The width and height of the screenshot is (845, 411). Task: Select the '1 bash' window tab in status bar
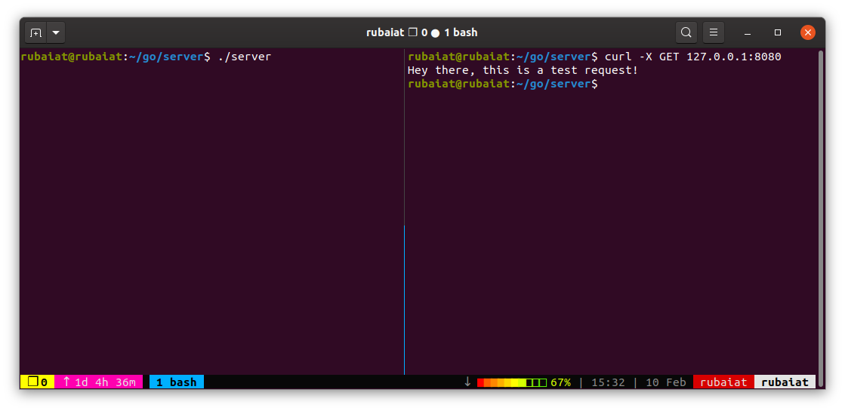(x=176, y=382)
